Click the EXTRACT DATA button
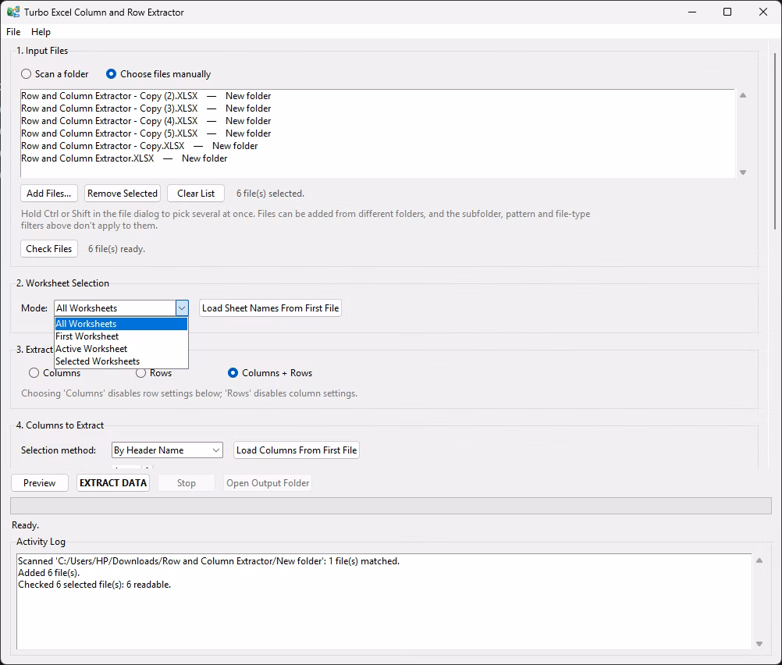 (113, 483)
